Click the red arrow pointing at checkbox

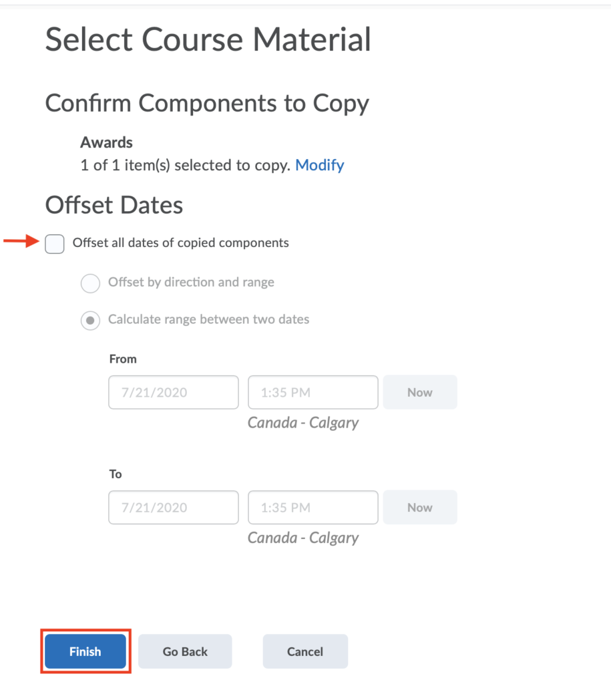tap(21, 240)
